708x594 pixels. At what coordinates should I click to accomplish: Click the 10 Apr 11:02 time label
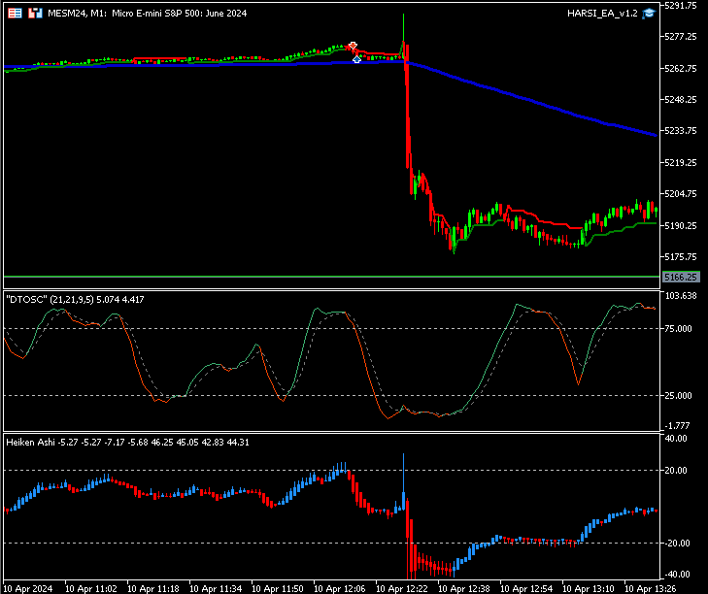point(91,588)
